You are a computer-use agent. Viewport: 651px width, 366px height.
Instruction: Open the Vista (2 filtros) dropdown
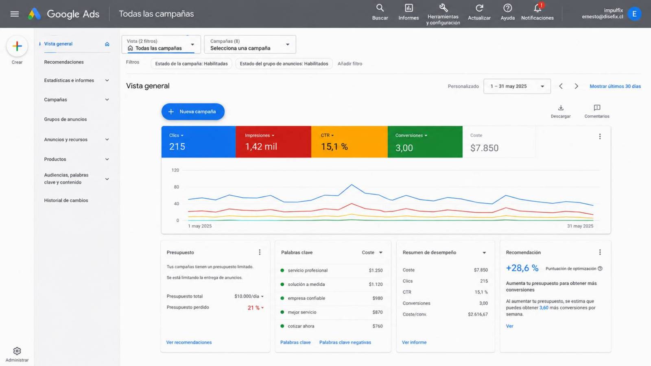click(161, 44)
